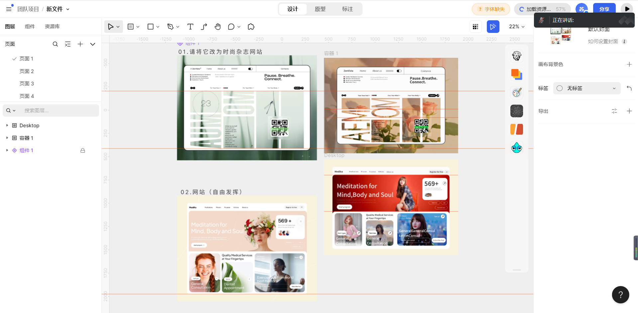
Task: Add a new page
Action: (80, 44)
